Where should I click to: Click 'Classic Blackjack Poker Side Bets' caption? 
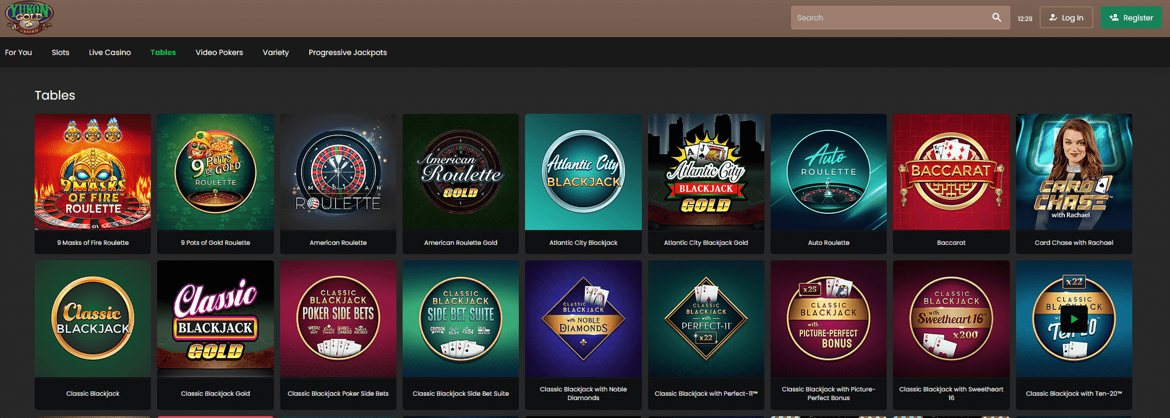[338, 394]
